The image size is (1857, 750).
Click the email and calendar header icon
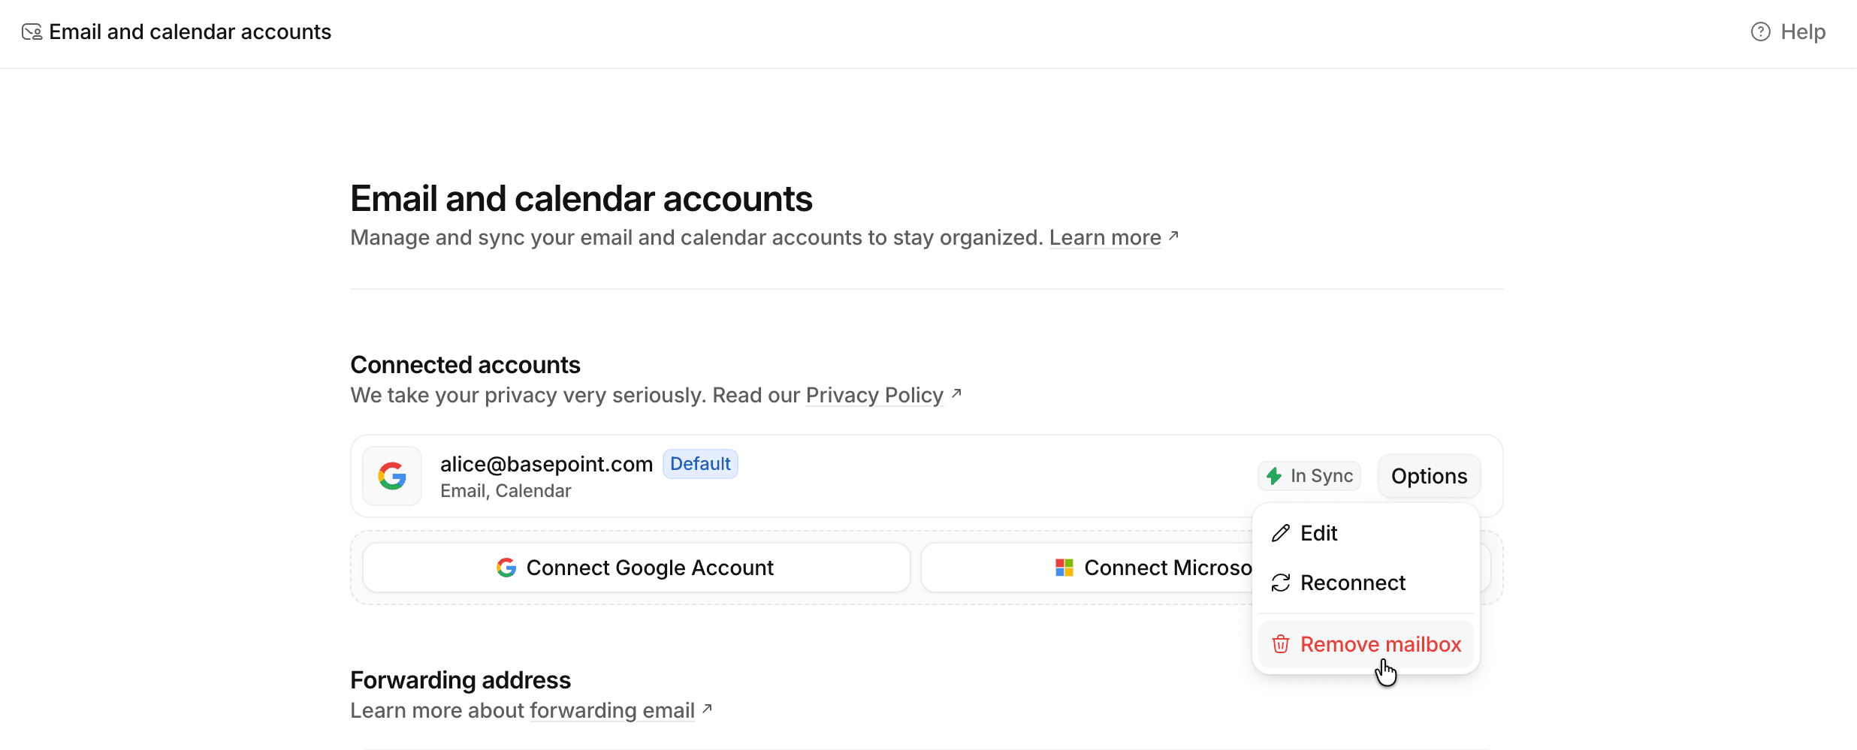(x=32, y=32)
